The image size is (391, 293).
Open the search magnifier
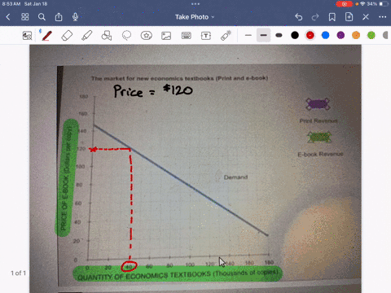pyautogui.click(x=42, y=17)
